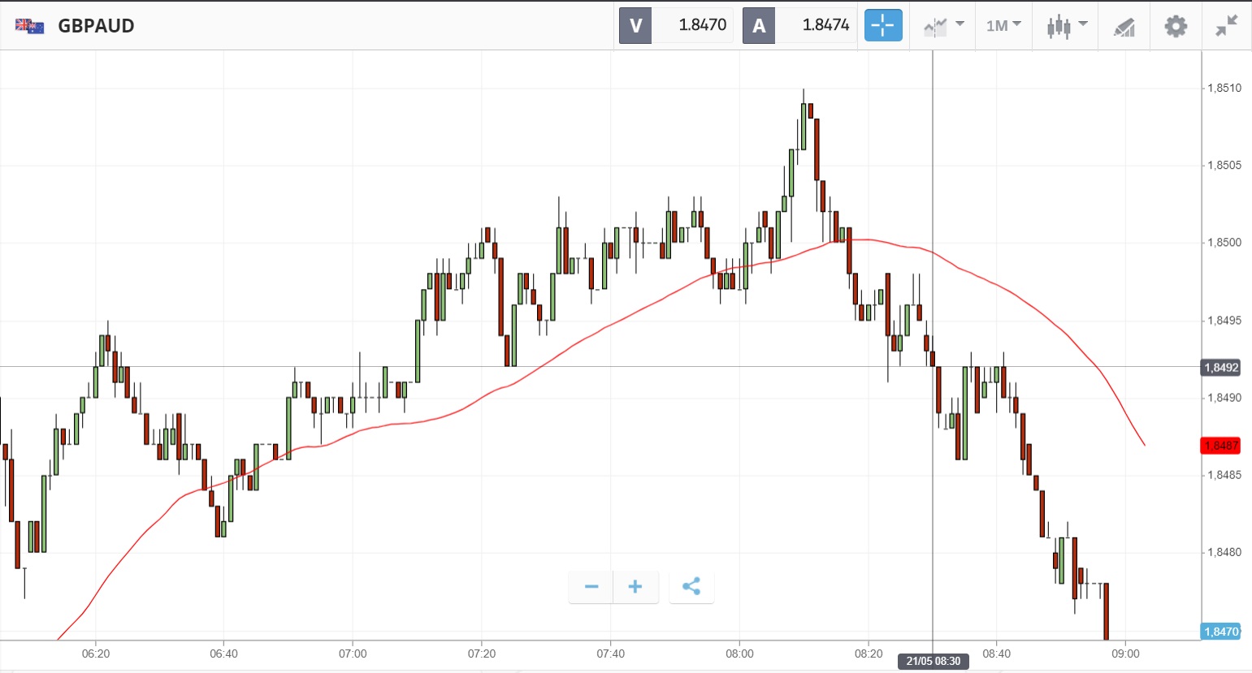Open the candlestick chart type dropdown

pyautogui.click(x=1067, y=26)
